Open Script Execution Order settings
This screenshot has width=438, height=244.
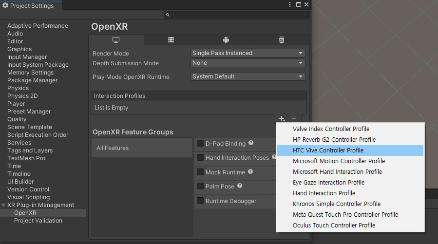[38, 135]
